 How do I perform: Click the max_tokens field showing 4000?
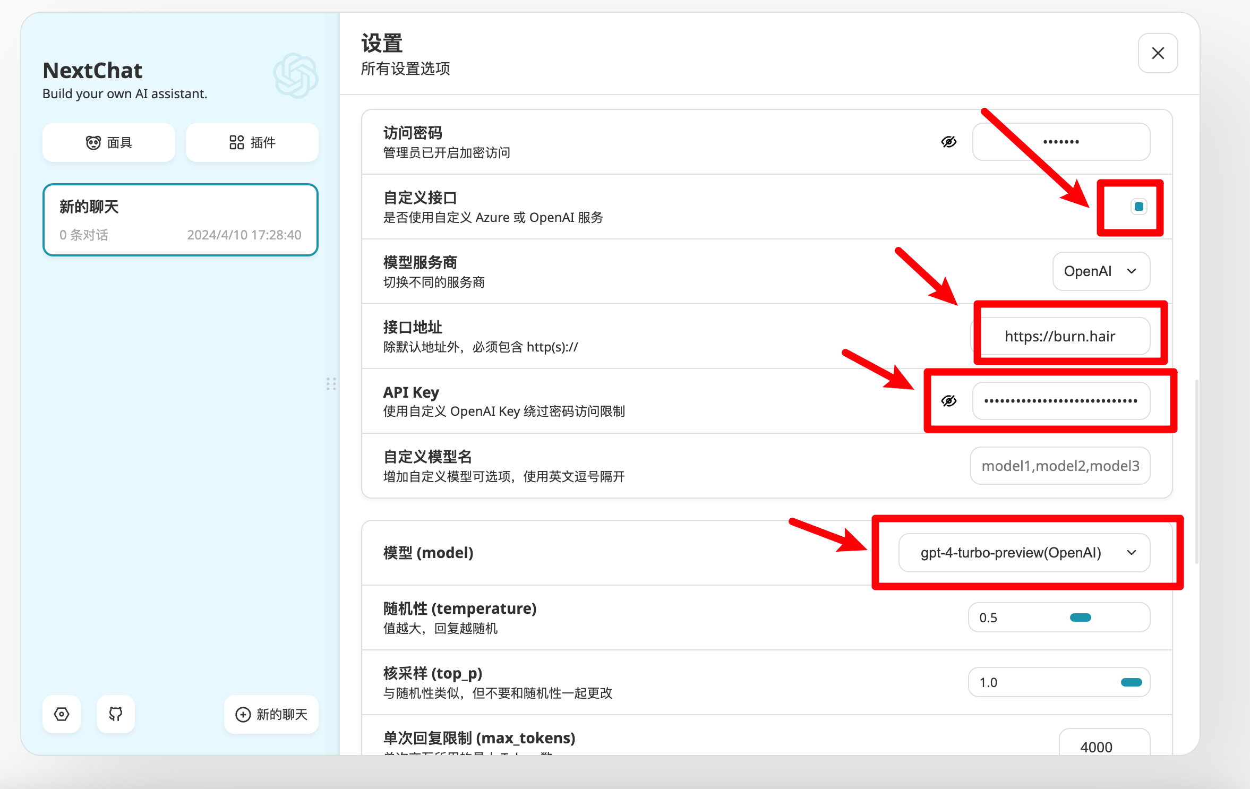[x=1105, y=742]
